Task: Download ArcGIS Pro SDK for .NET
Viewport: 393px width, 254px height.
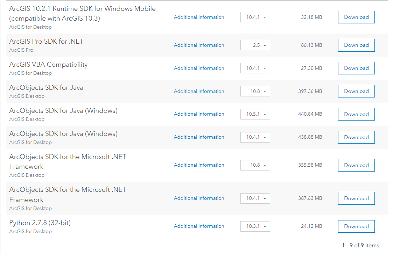Action: pyautogui.click(x=356, y=45)
